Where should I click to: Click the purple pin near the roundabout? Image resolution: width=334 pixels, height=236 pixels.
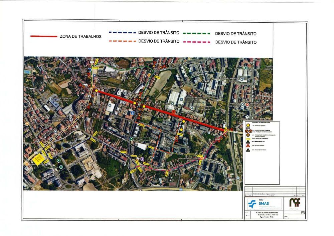pos(142,159)
